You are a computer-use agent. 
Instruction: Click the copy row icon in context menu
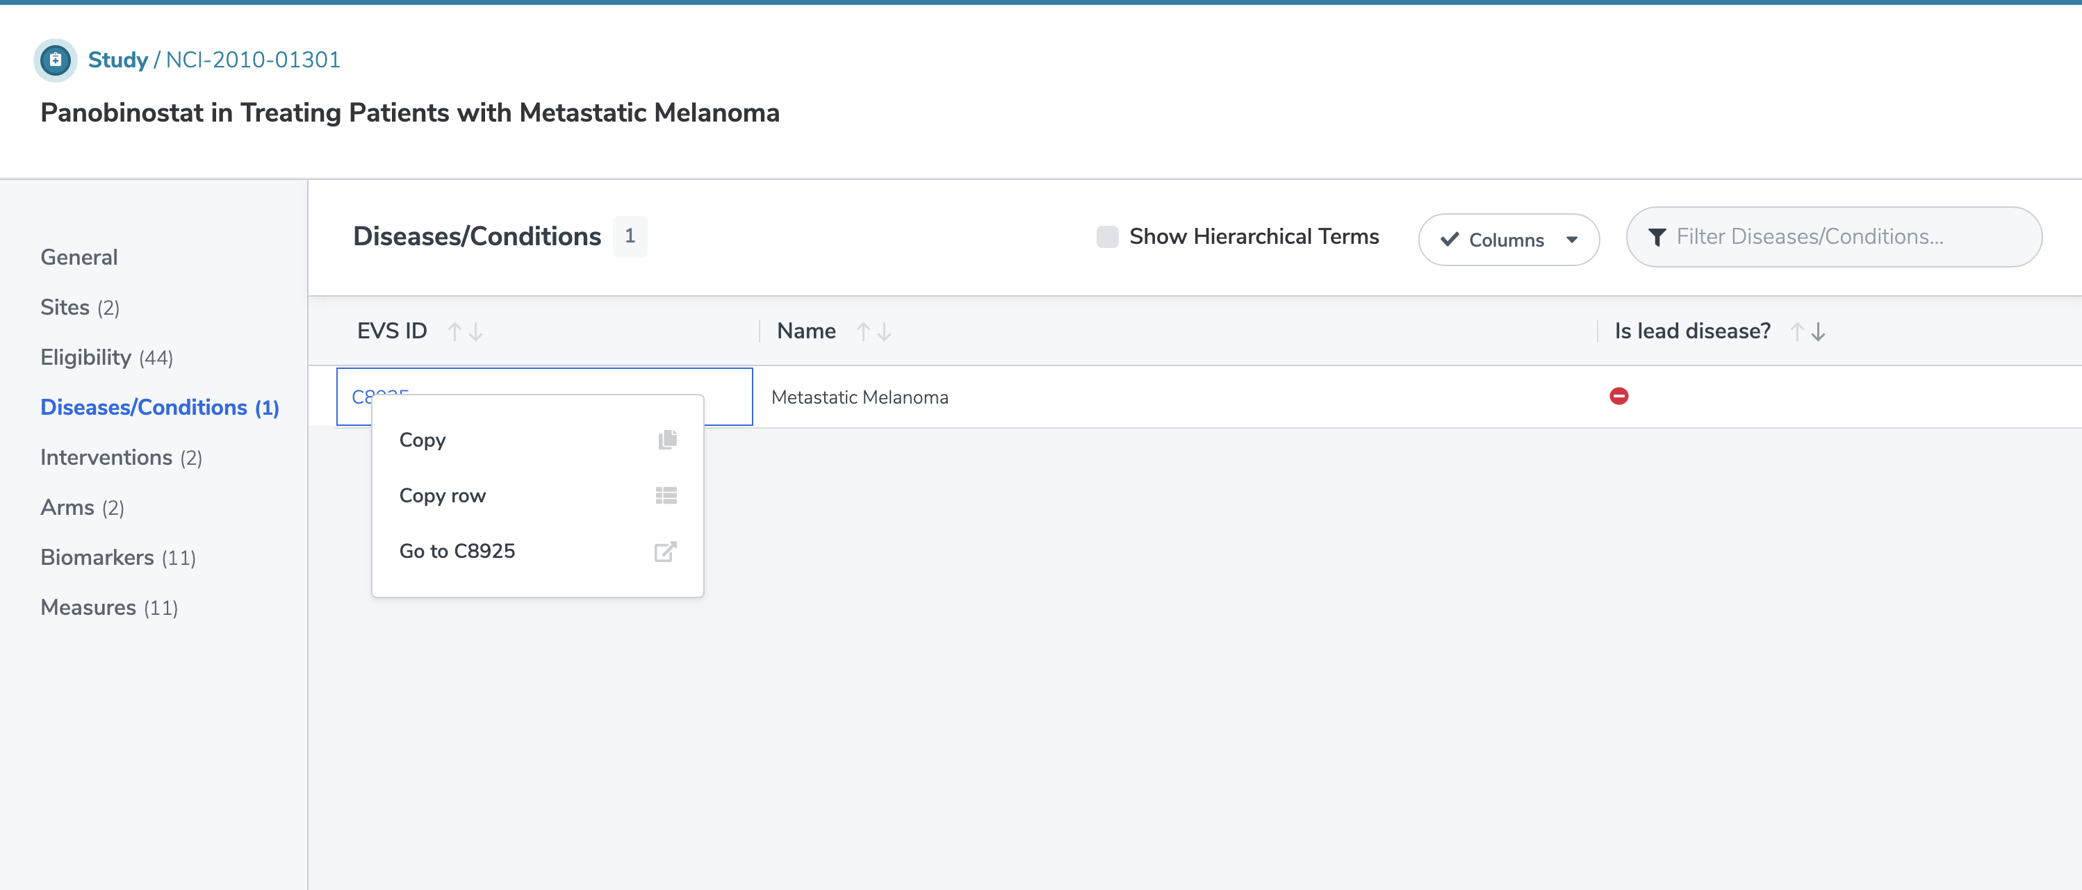pyautogui.click(x=666, y=495)
